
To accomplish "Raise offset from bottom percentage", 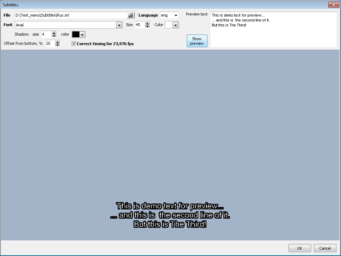I will (58, 42).
